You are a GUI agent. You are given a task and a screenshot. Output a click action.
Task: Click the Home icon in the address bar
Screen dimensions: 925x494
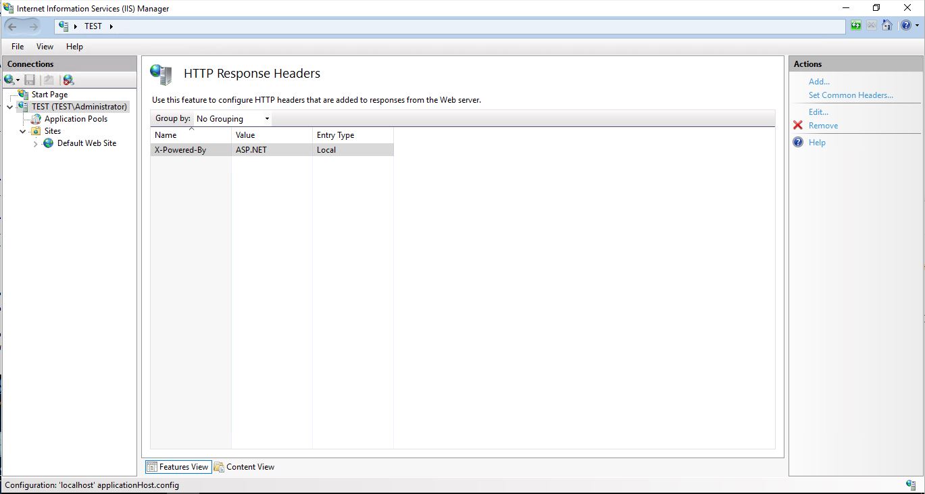(x=887, y=26)
